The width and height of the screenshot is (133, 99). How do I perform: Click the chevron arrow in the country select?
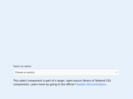(117, 73)
